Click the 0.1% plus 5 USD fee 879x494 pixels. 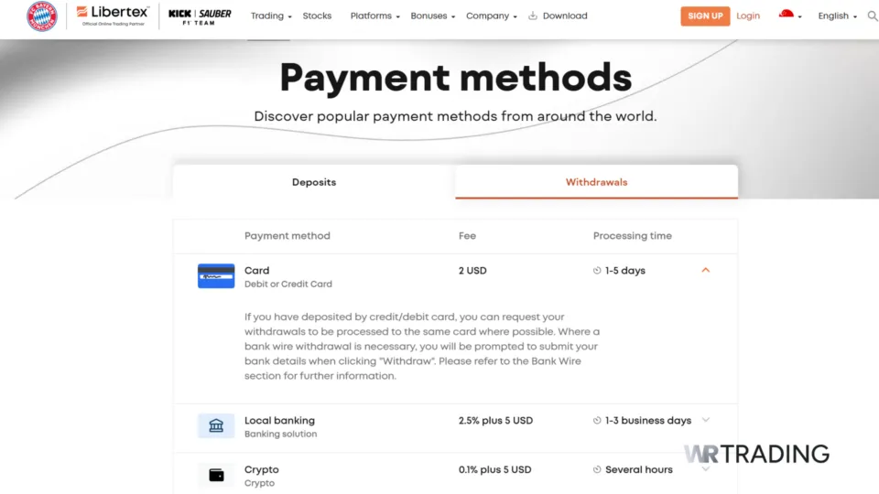494,470
